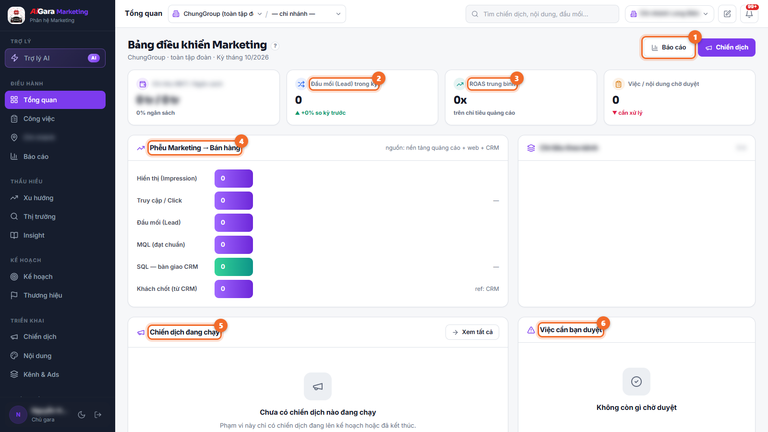
Task: Click the budget card icon in first stat card
Action: coord(143,84)
